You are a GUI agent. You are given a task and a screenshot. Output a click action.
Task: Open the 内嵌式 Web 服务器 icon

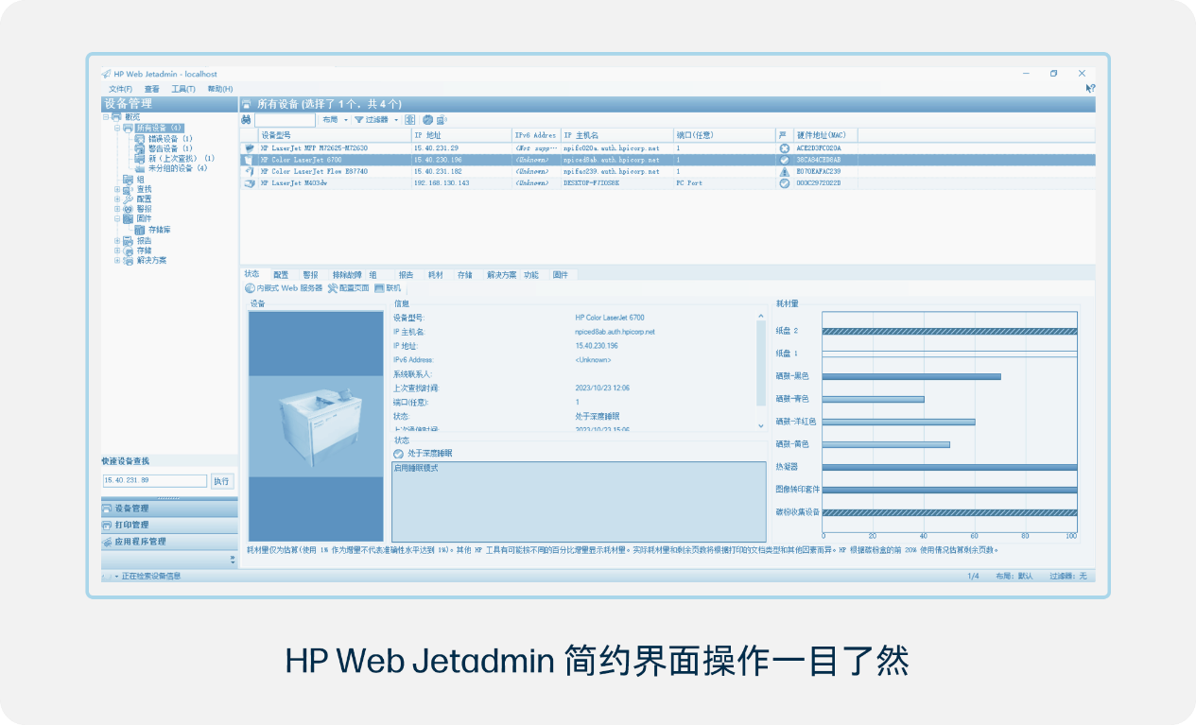pyautogui.click(x=250, y=288)
